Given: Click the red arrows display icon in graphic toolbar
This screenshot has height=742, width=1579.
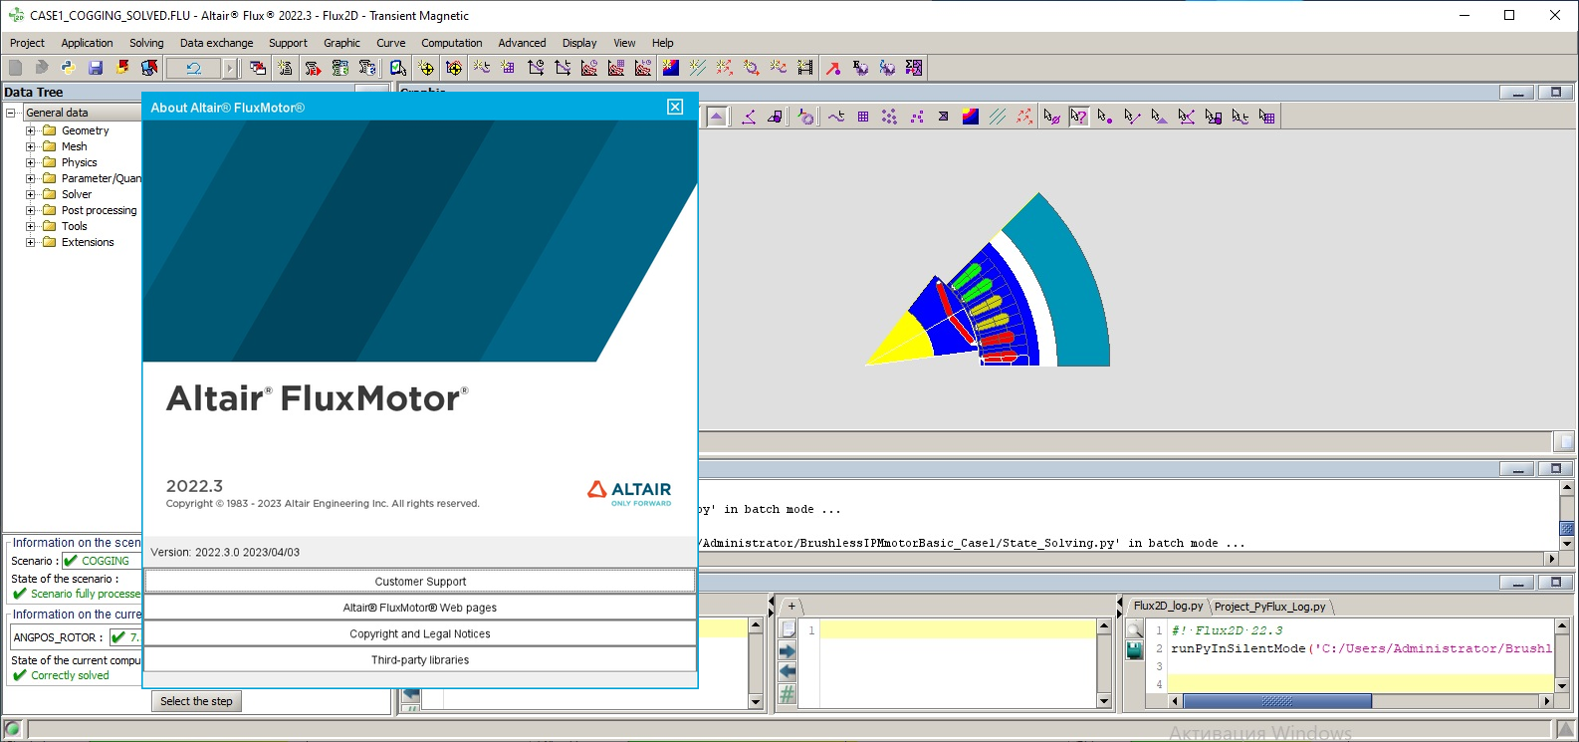Looking at the screenshot, I should pyautogui.click(x=1024, y=117).
